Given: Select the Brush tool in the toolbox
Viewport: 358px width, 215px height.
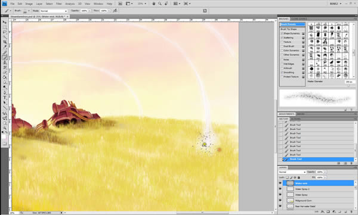Looking at the screenshot, I should (4, 57).
